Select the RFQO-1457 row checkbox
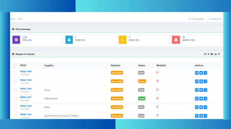This screenshot has height=129, width=231. pyautogui.click(x=15, y=99)
